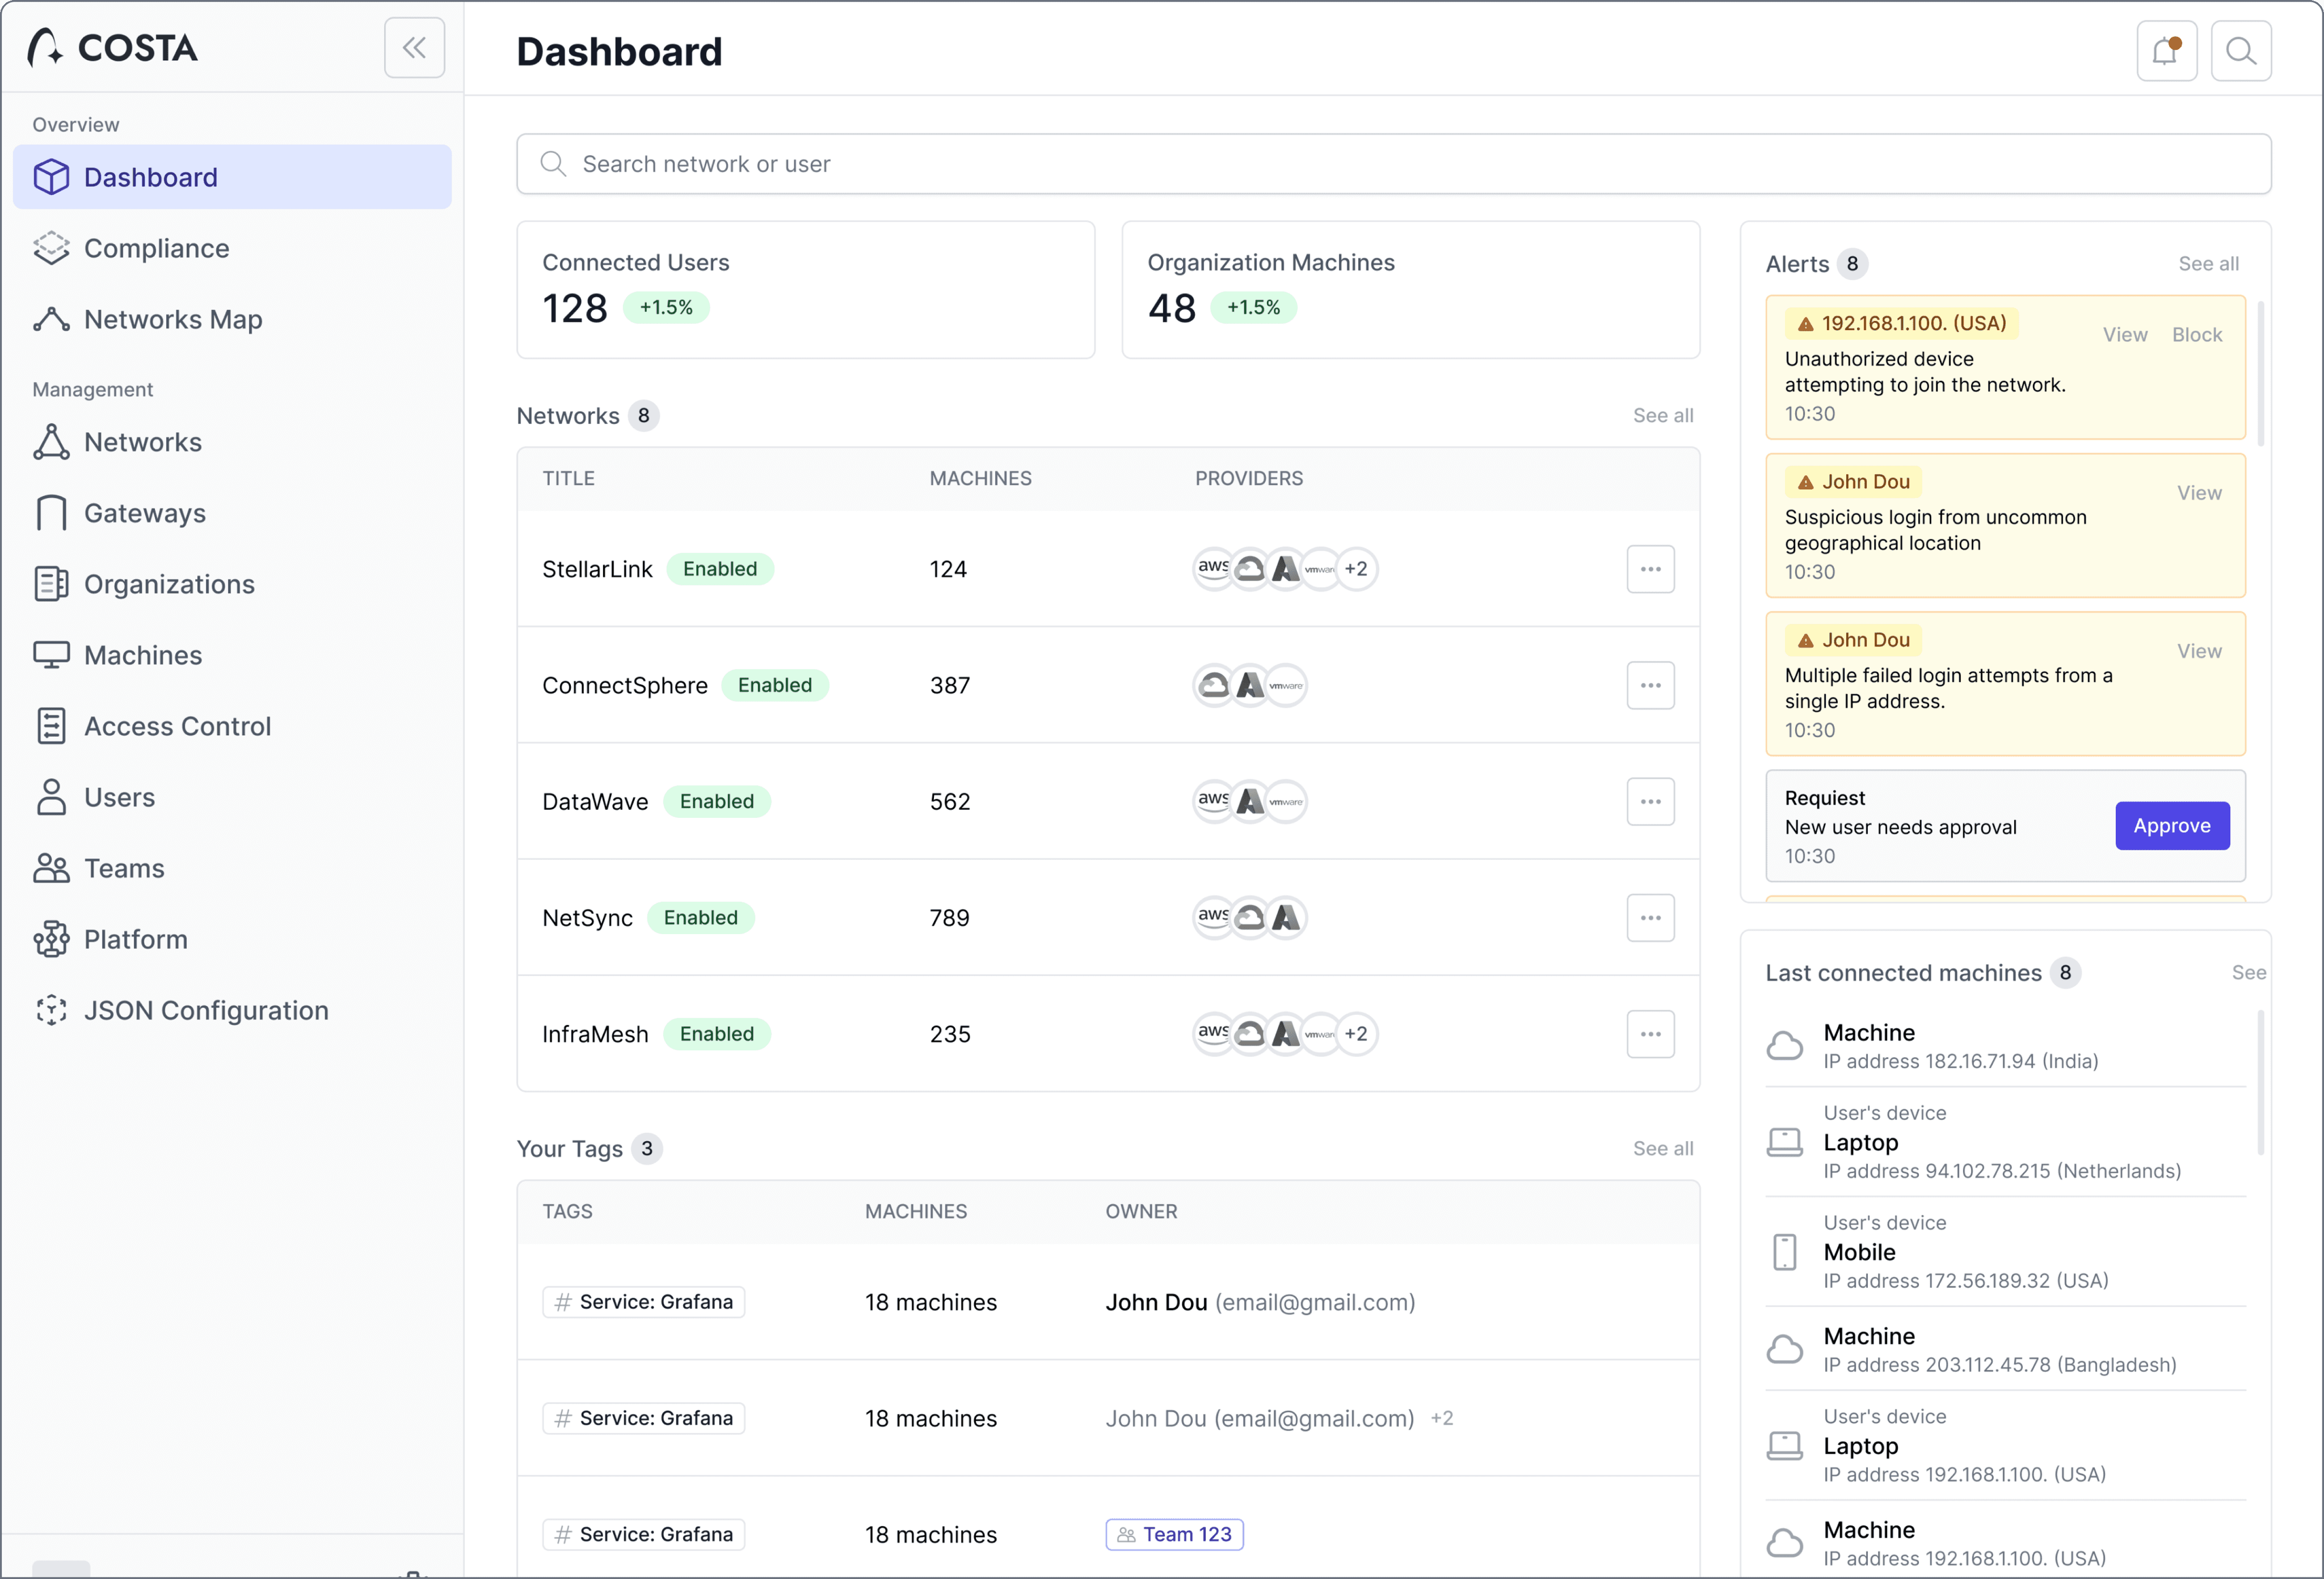The width and height of the screenshot is (2324, 1579).
Task: Open Users management page
Action: pyautogui.click(x=232, y=796)
